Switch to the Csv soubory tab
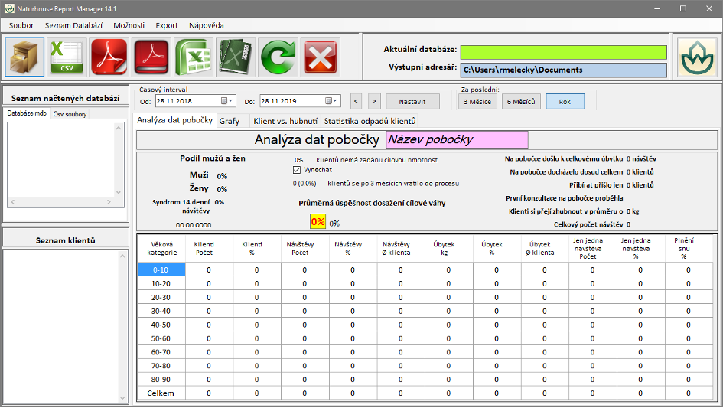723x408 pixels. coord(70,114)
